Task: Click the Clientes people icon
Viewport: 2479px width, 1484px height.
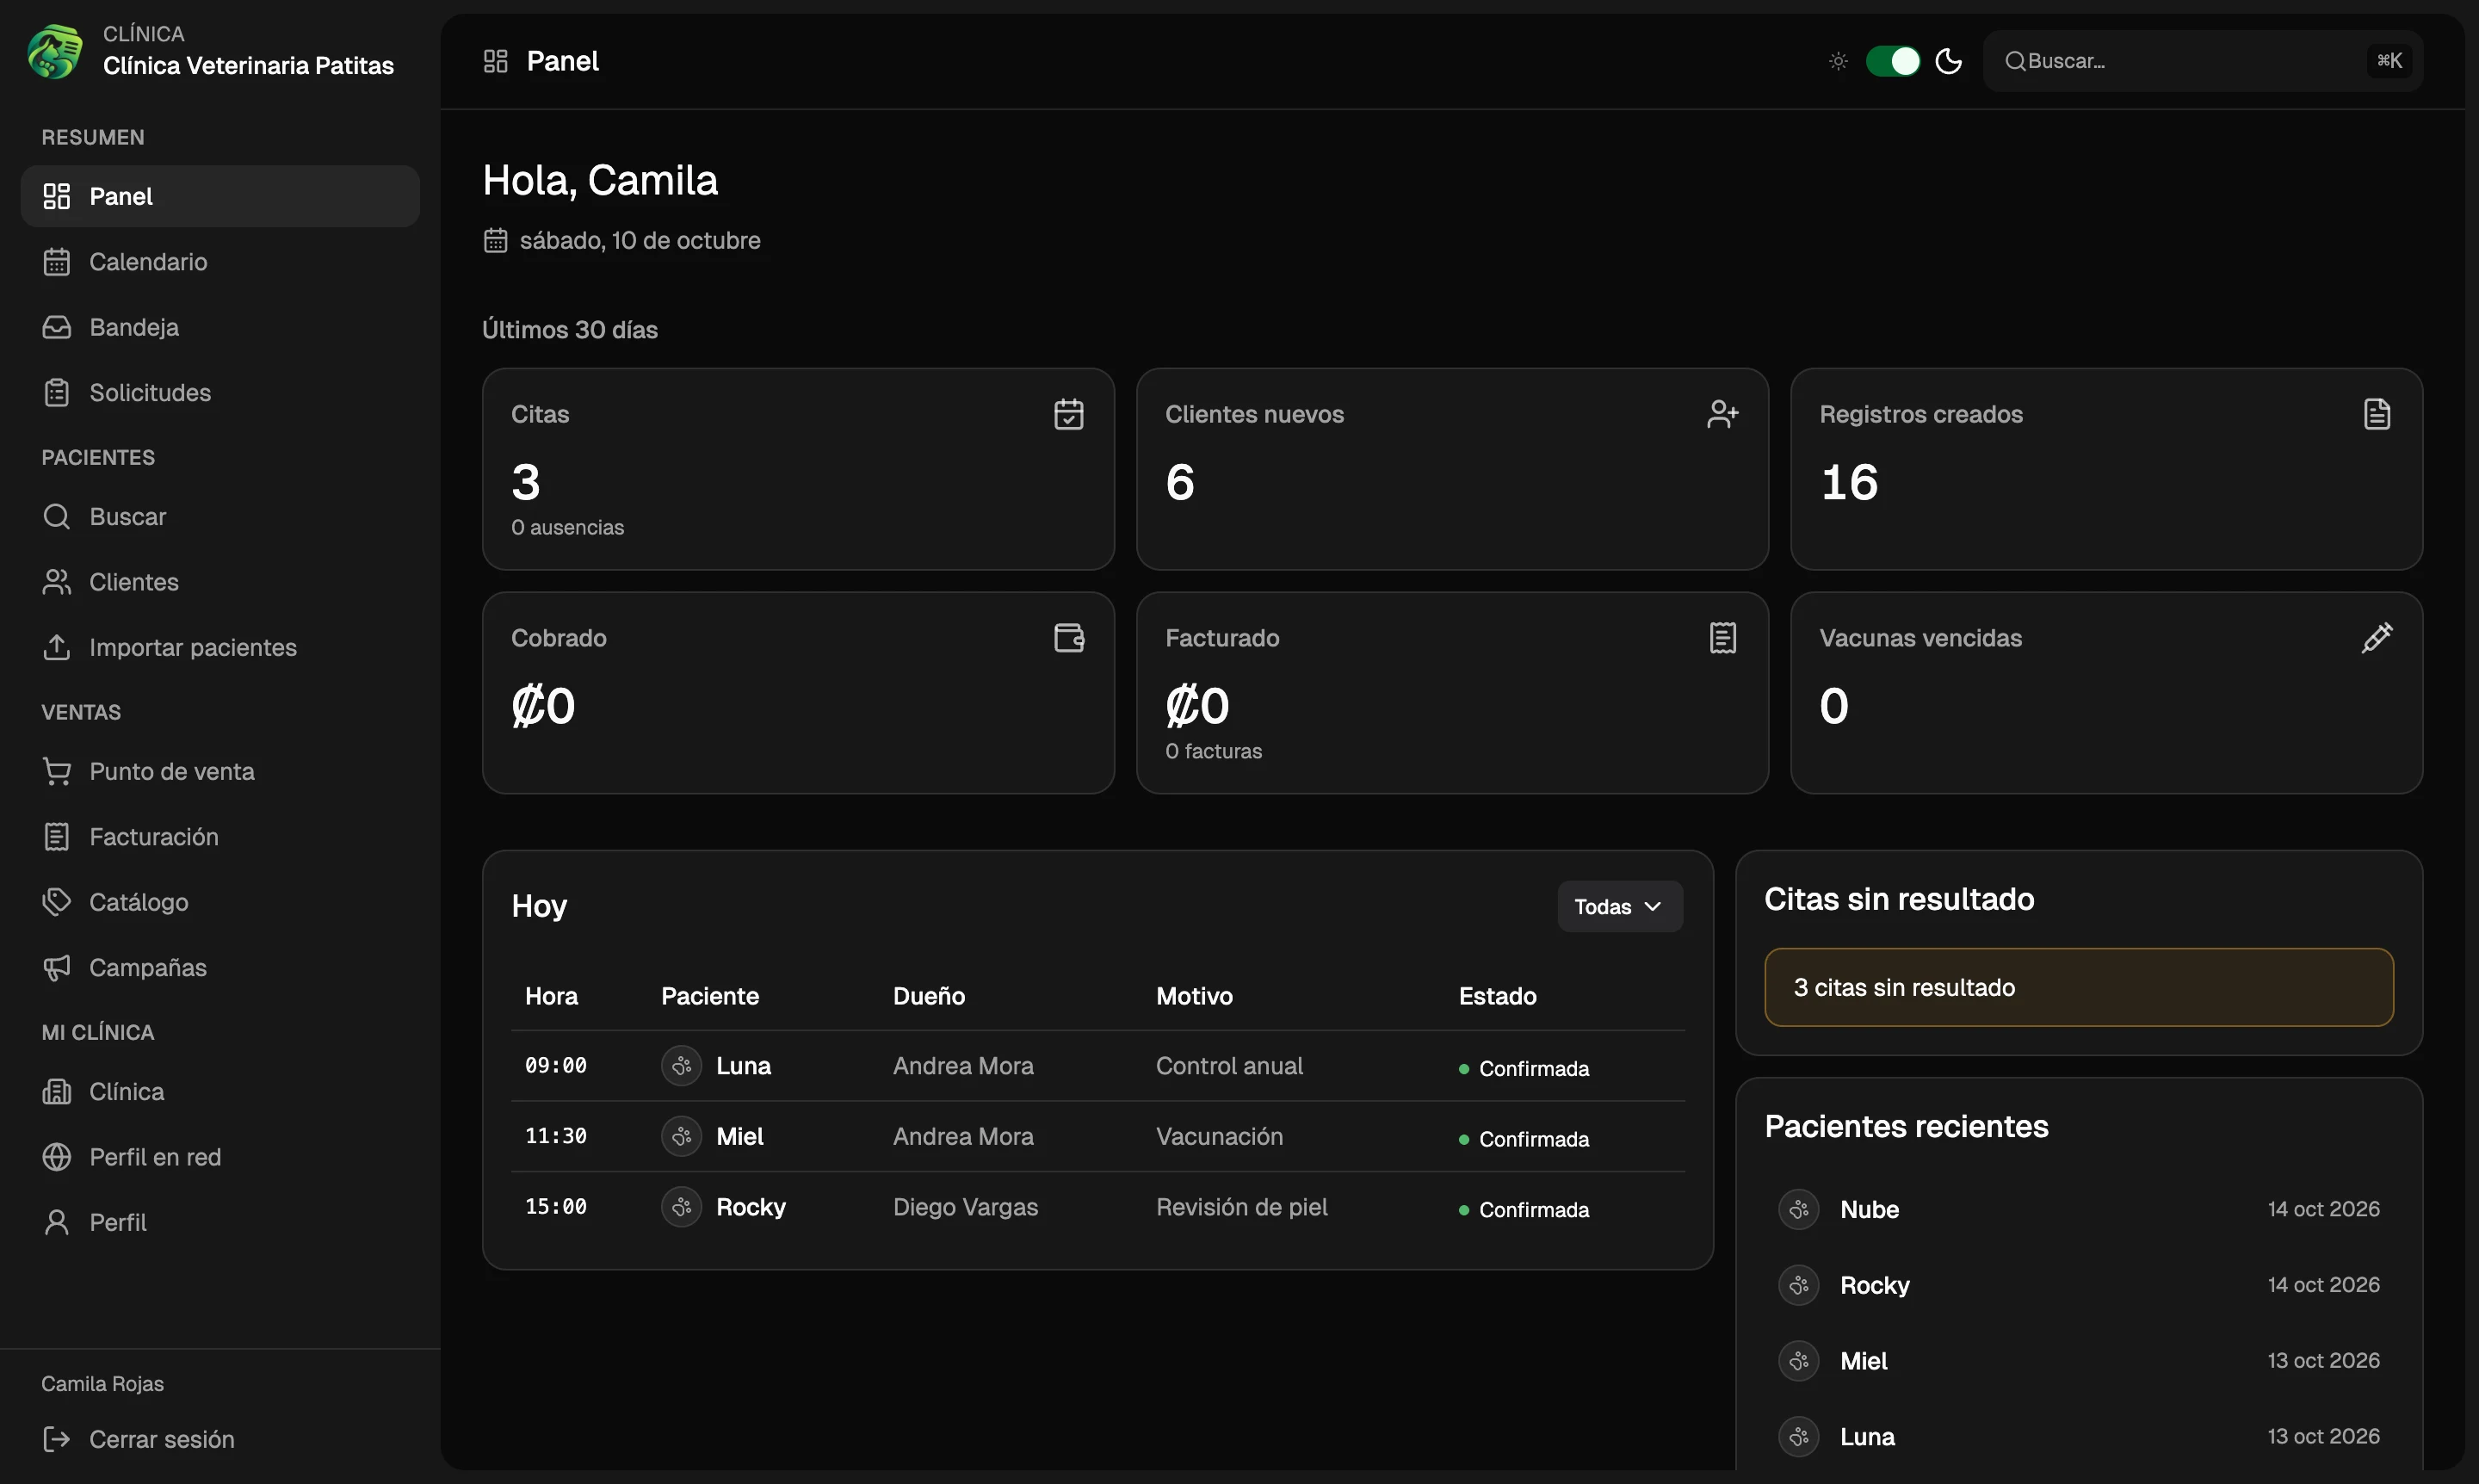Action: pyautogui.click(x=57, y=582)
